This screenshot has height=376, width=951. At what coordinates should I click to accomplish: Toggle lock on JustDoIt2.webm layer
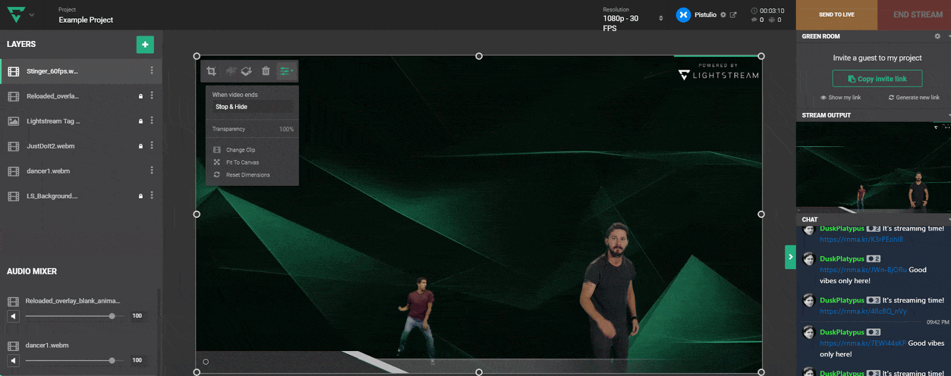tap(141, 146)
